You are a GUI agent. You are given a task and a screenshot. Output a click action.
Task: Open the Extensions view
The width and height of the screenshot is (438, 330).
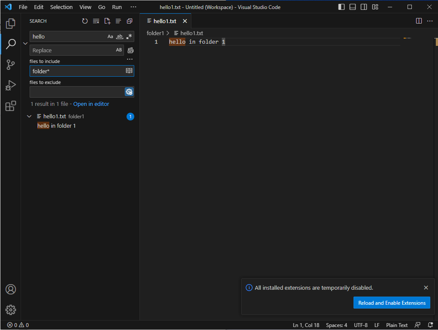click(10, 106)
